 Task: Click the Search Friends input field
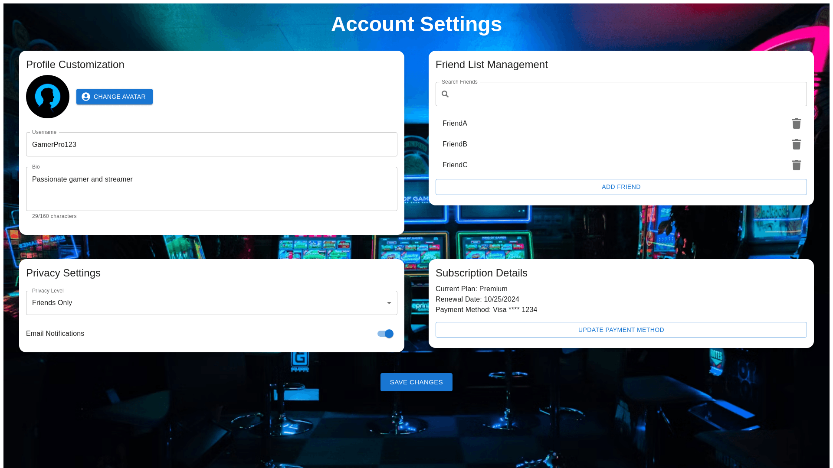point(625,94)
